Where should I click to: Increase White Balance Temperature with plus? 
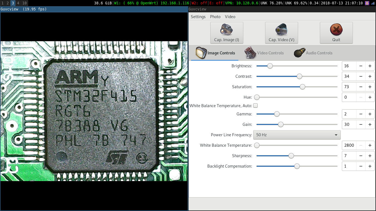(370, 145)
